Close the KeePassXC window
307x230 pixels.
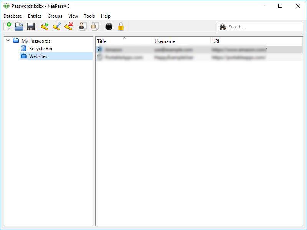point(298,6)
